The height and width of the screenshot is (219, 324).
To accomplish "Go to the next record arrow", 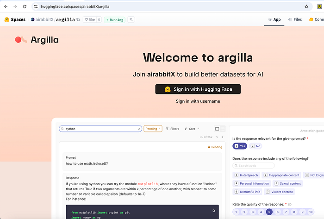I will [x=223, y=137].
